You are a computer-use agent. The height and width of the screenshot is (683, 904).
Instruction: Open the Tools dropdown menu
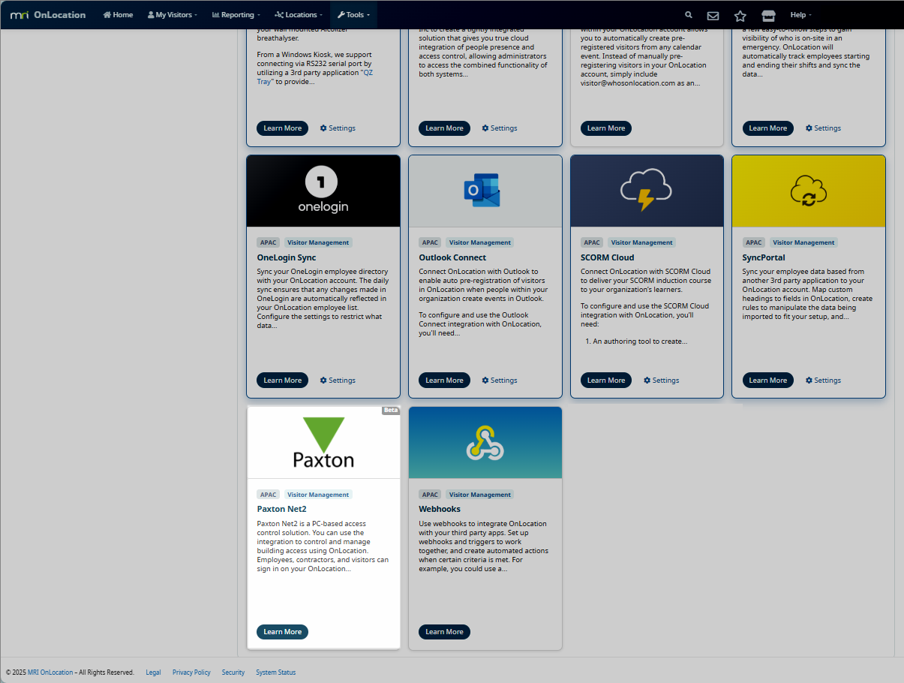pos(353,15)
